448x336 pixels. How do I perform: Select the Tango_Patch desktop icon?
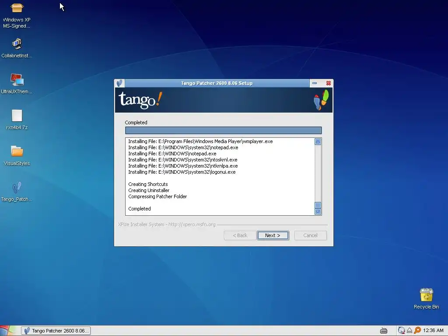pyautogui.click(x=17, y=191)
